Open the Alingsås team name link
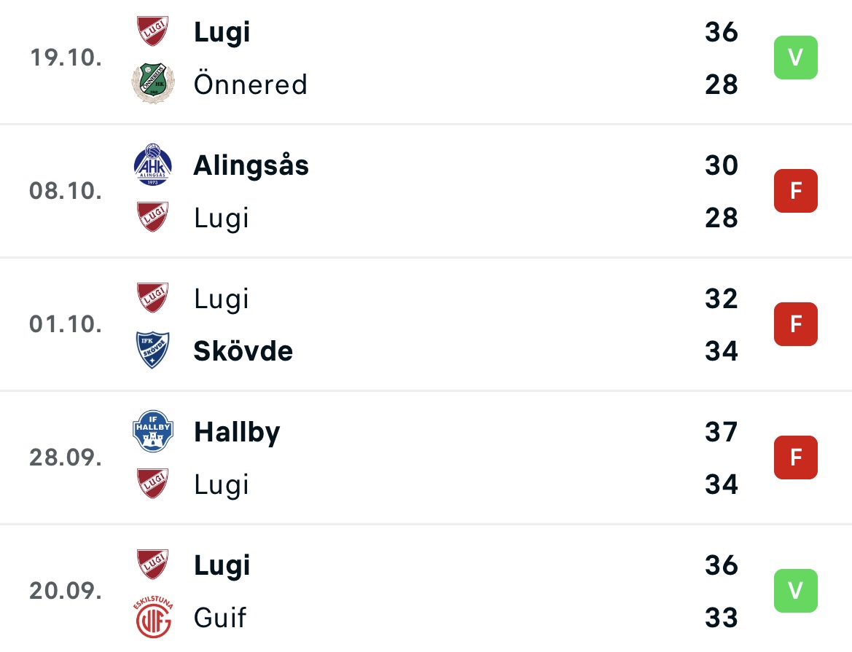Viewport: 852px width, 652px height. coord(251,165)
